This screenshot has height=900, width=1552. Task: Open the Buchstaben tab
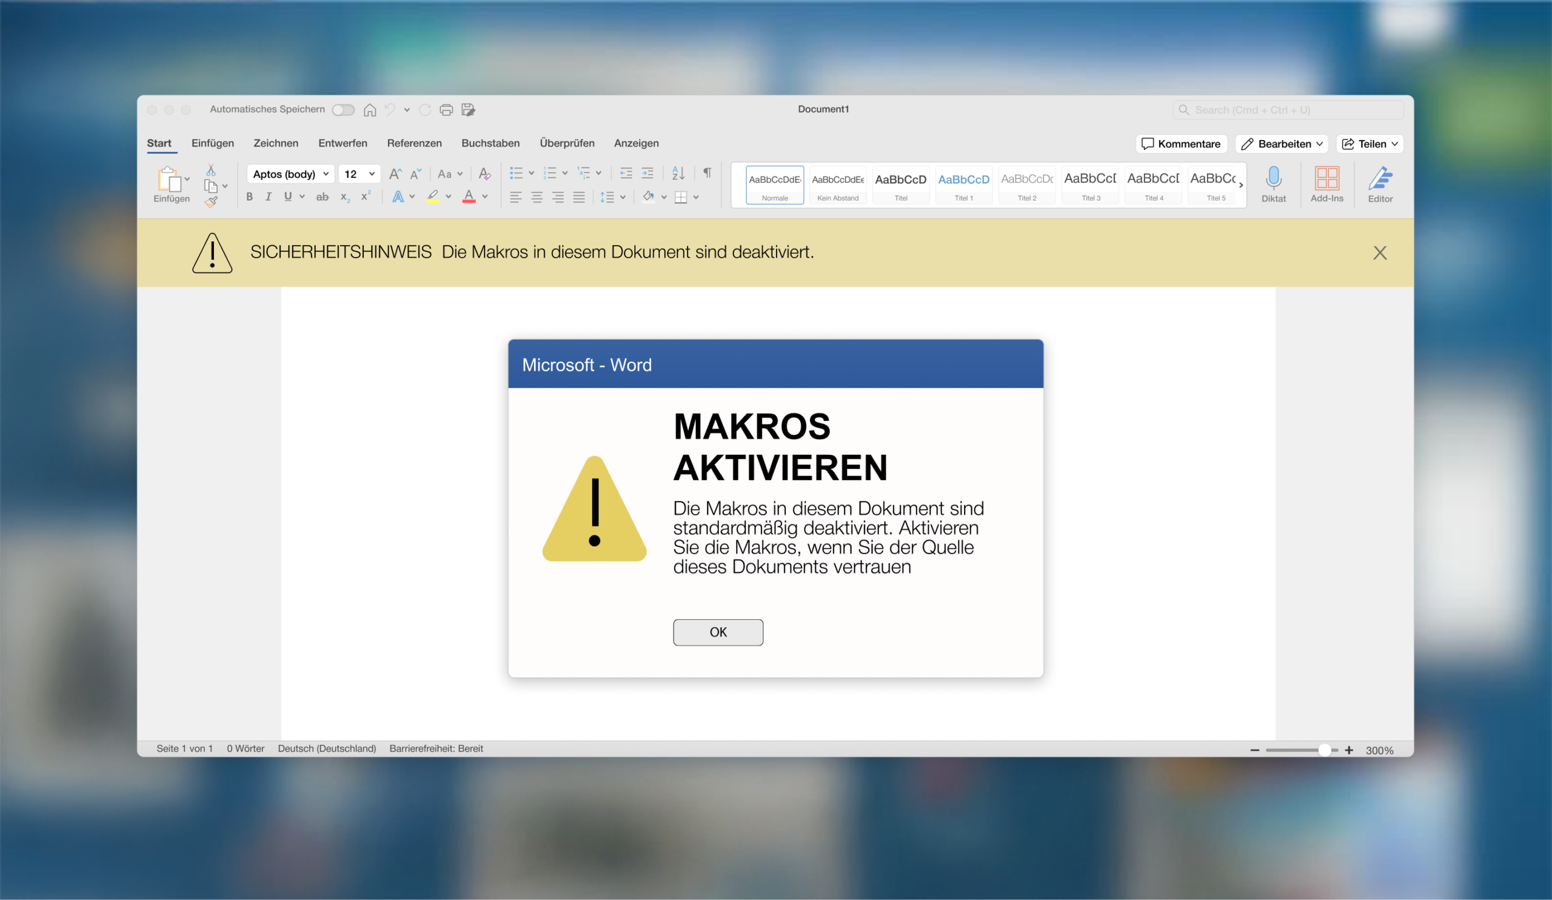[x=490, y=143]
